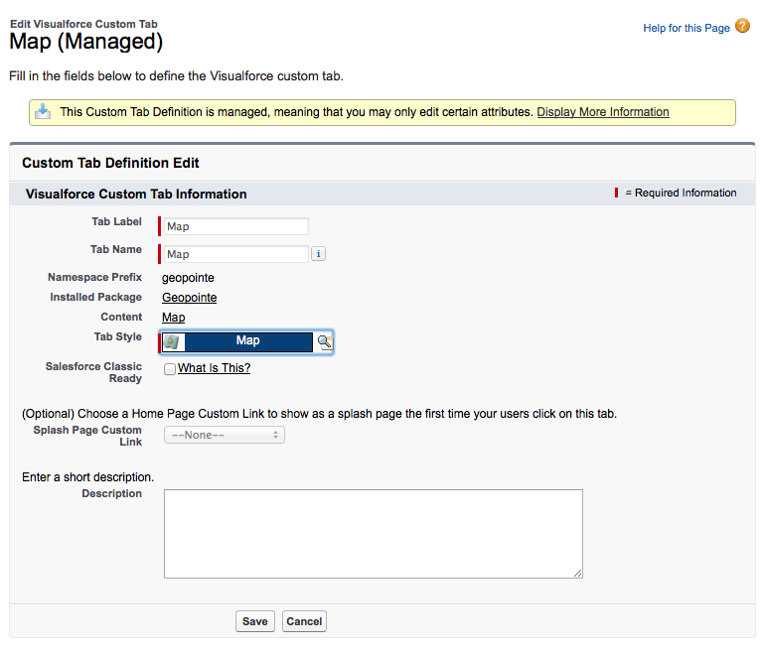Viewport: 762px width, 653px height.
Task: Click the Custom Tab Definition Edit heading
Action: 110,163
